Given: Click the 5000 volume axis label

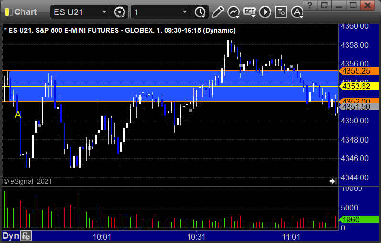Looking at the screenshot, I should coord(349,208).
